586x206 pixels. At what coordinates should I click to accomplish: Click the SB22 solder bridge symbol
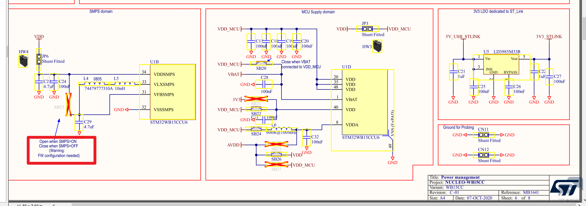[256, 109]
